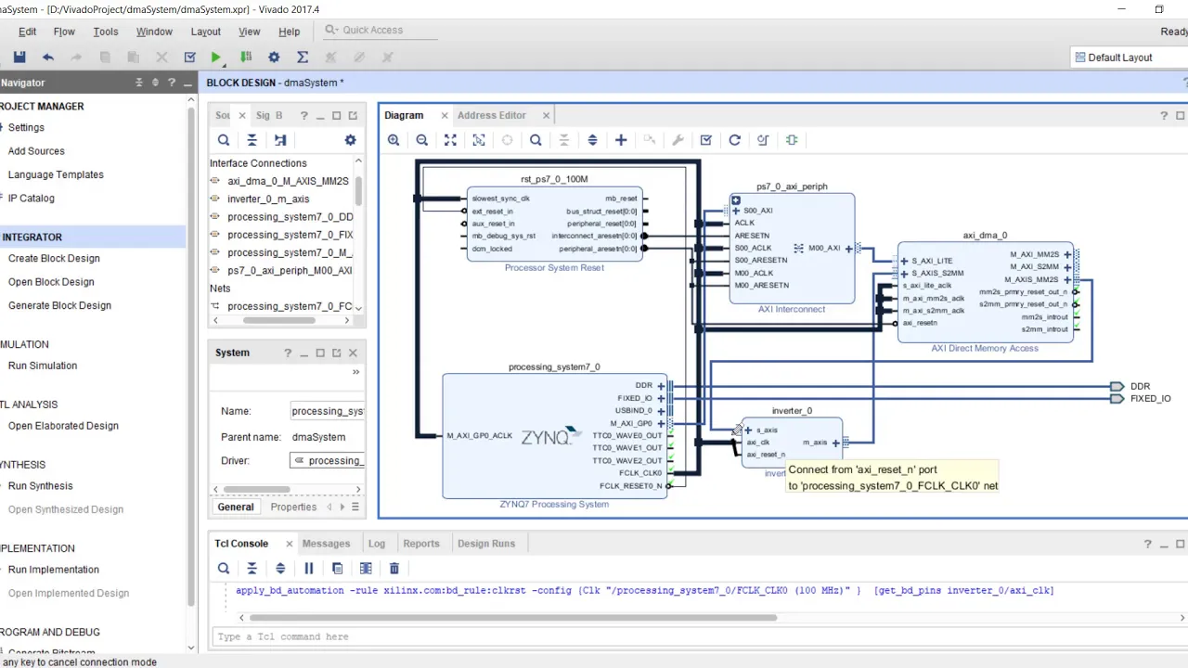Switch to the Address Editor tab
This screenshot has width=1188, height=668.
click(x=492, y=115)
